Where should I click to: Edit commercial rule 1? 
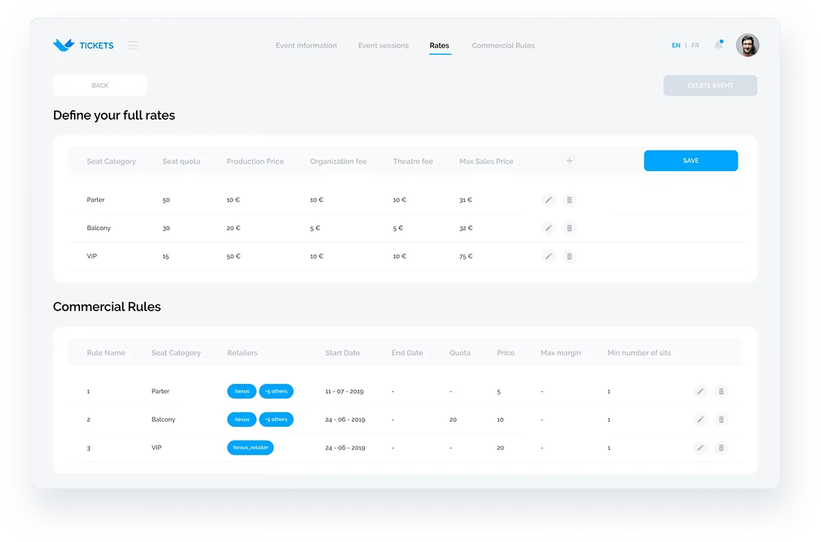pos(700,391)
